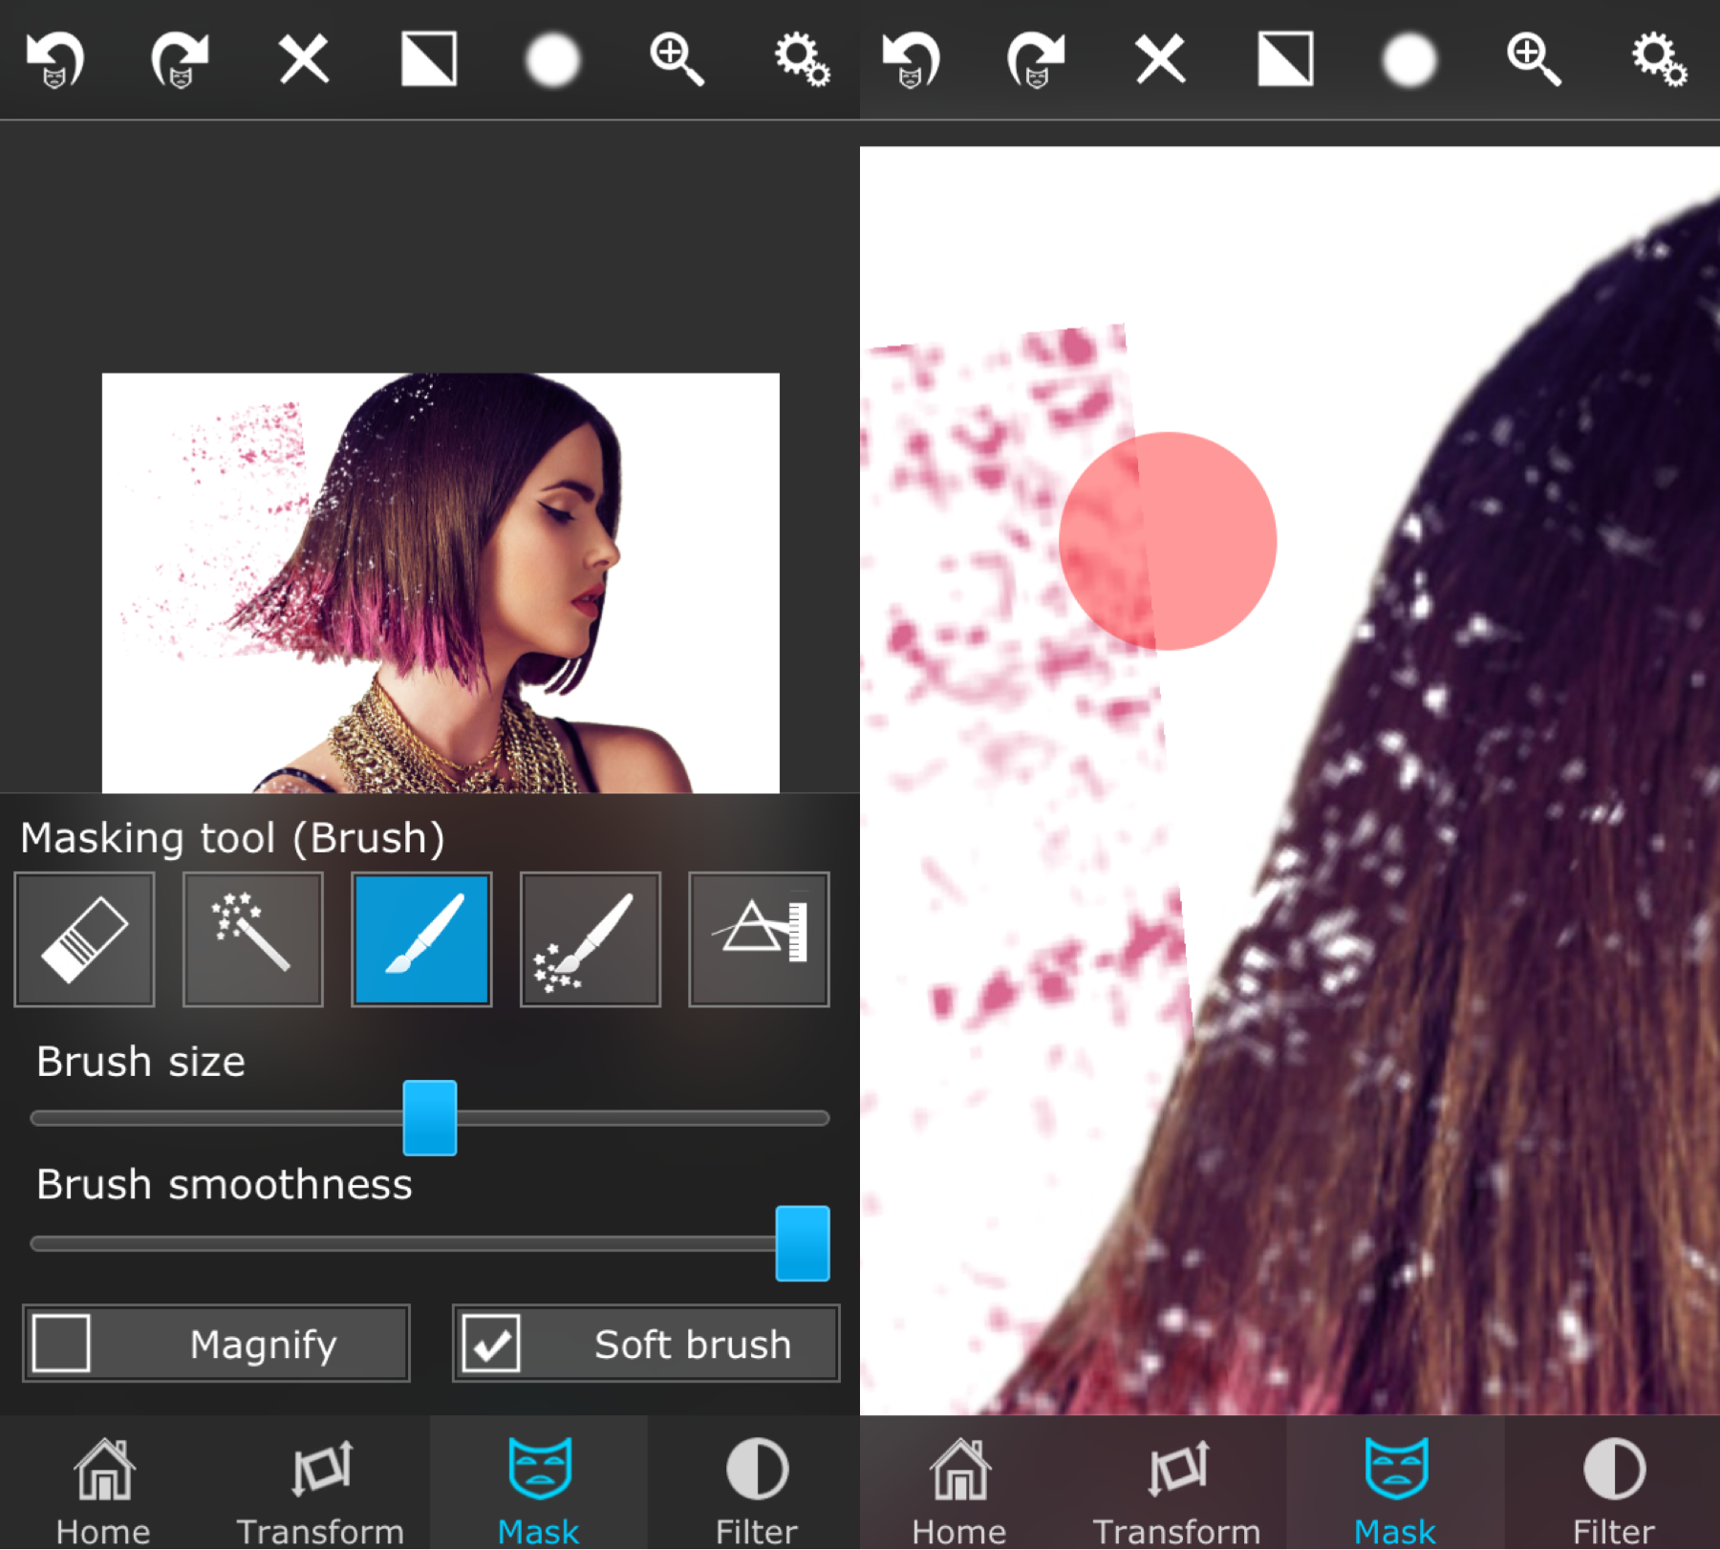Click invert mask icon in left screen
Viewport: 1720px width, 1550px height.
[429, 59]
